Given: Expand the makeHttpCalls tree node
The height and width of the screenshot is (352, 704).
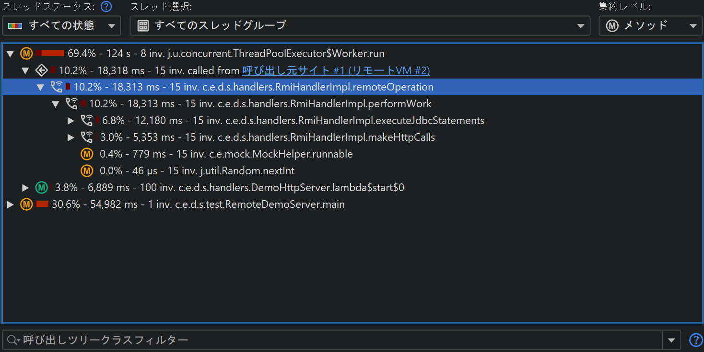Looking at the screenshot, I should point(71,137).
